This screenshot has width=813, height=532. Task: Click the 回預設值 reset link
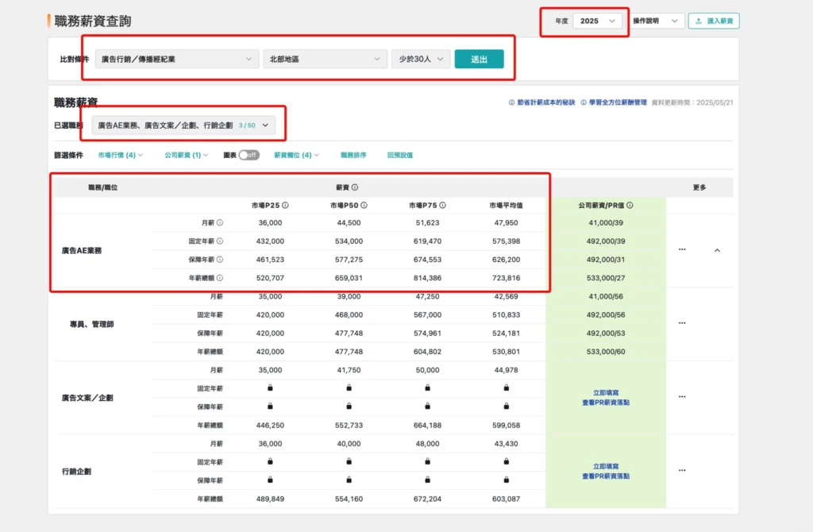pos(400,155)
